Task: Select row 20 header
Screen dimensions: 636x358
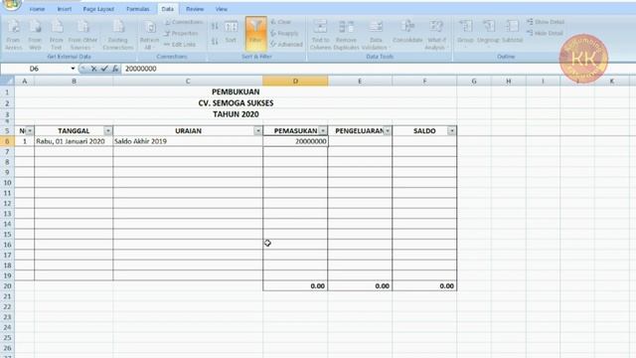Action: coord(7,286)
